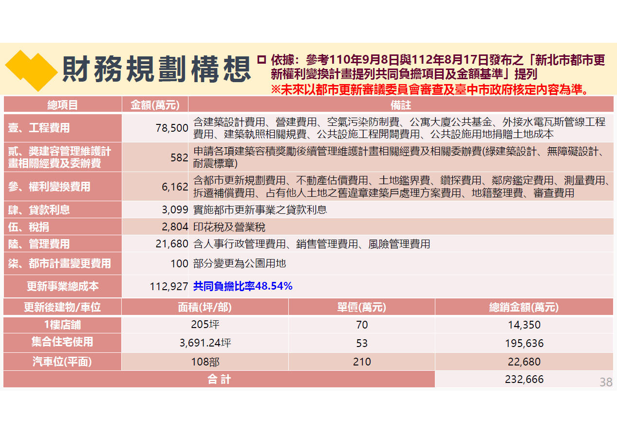Click the remark 部分變更為公園用地

tap(239, 263)
